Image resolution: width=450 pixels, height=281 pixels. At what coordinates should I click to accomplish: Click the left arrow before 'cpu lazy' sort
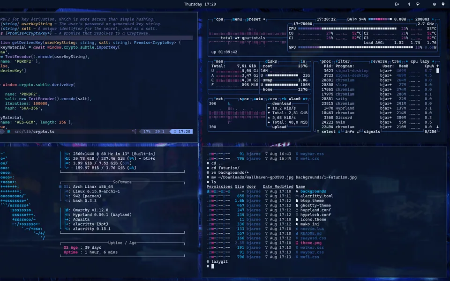407,61
